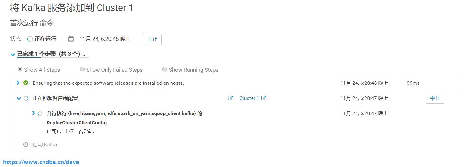Image resolution: width=464 pixels, height=167 pixels.
Task: Collapse the 正在部署客户端配置 step
Action: [x=18, y=98]
